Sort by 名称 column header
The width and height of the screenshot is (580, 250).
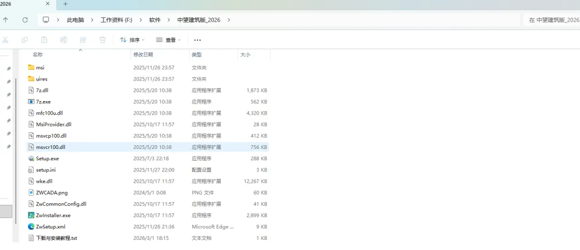(x=38, y=54)
